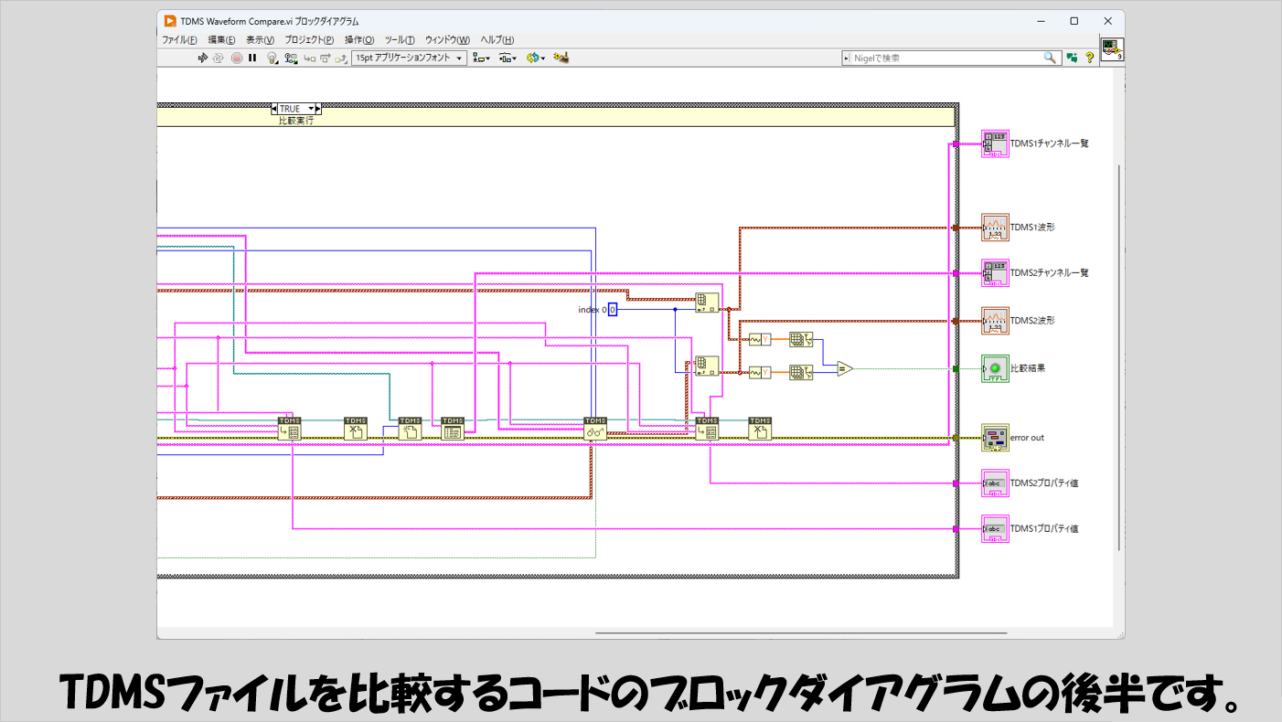Select the TDMS1波形 waveform graph terminal
This screenshot has width=1282, height=722.
point(995,227)
